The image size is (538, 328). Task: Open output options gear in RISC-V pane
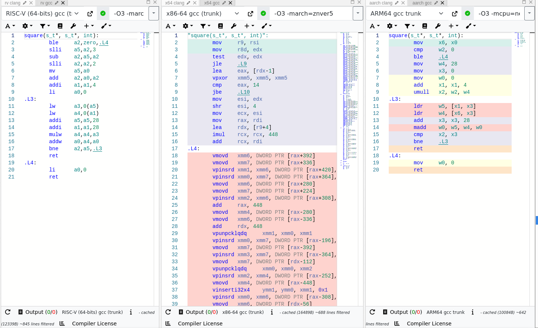coord(27,26)
